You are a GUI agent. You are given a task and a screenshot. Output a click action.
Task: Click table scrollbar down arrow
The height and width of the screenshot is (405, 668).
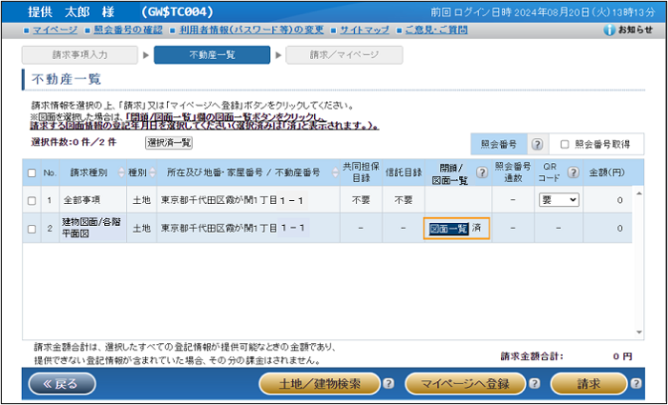(x=638, y=333)
